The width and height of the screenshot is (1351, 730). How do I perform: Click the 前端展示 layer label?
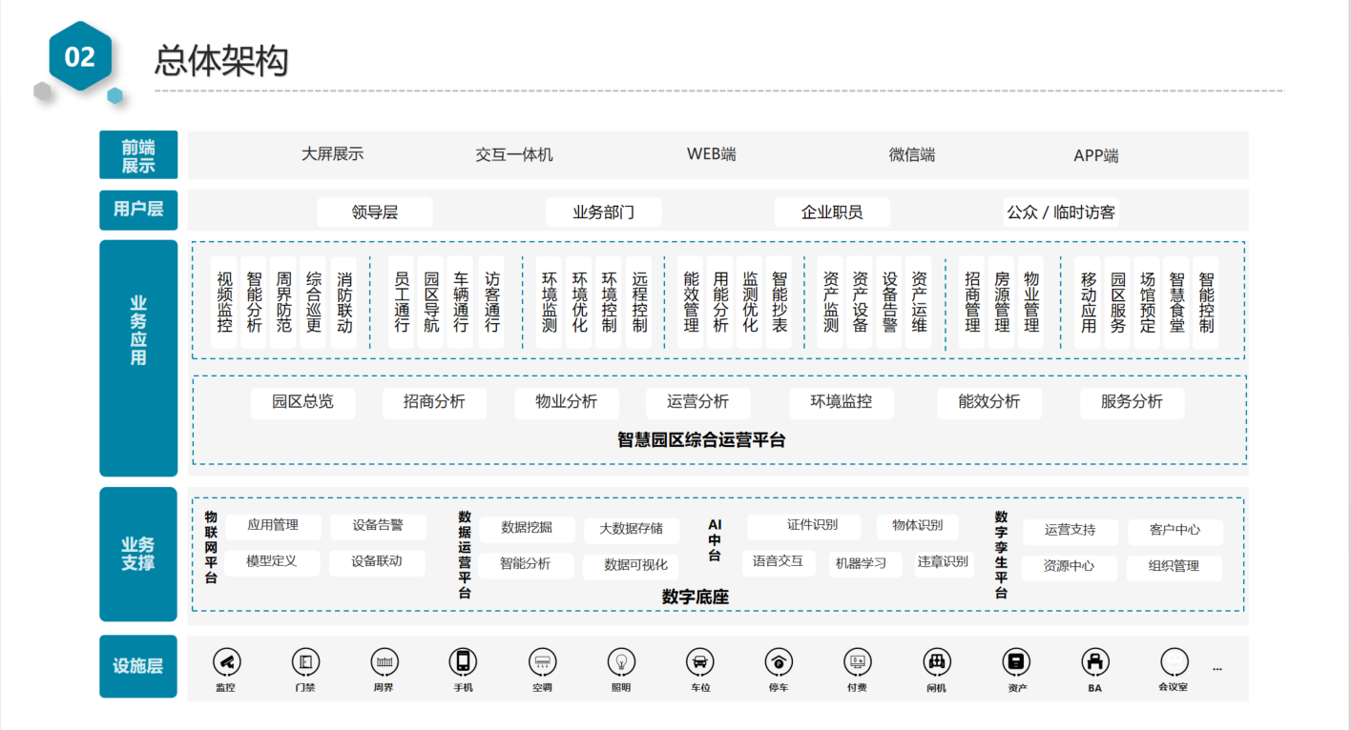138,155
